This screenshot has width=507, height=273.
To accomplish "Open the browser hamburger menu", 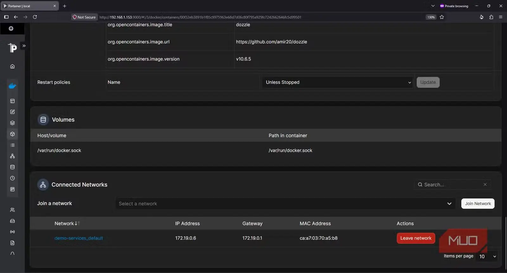I will coord(501,17).
